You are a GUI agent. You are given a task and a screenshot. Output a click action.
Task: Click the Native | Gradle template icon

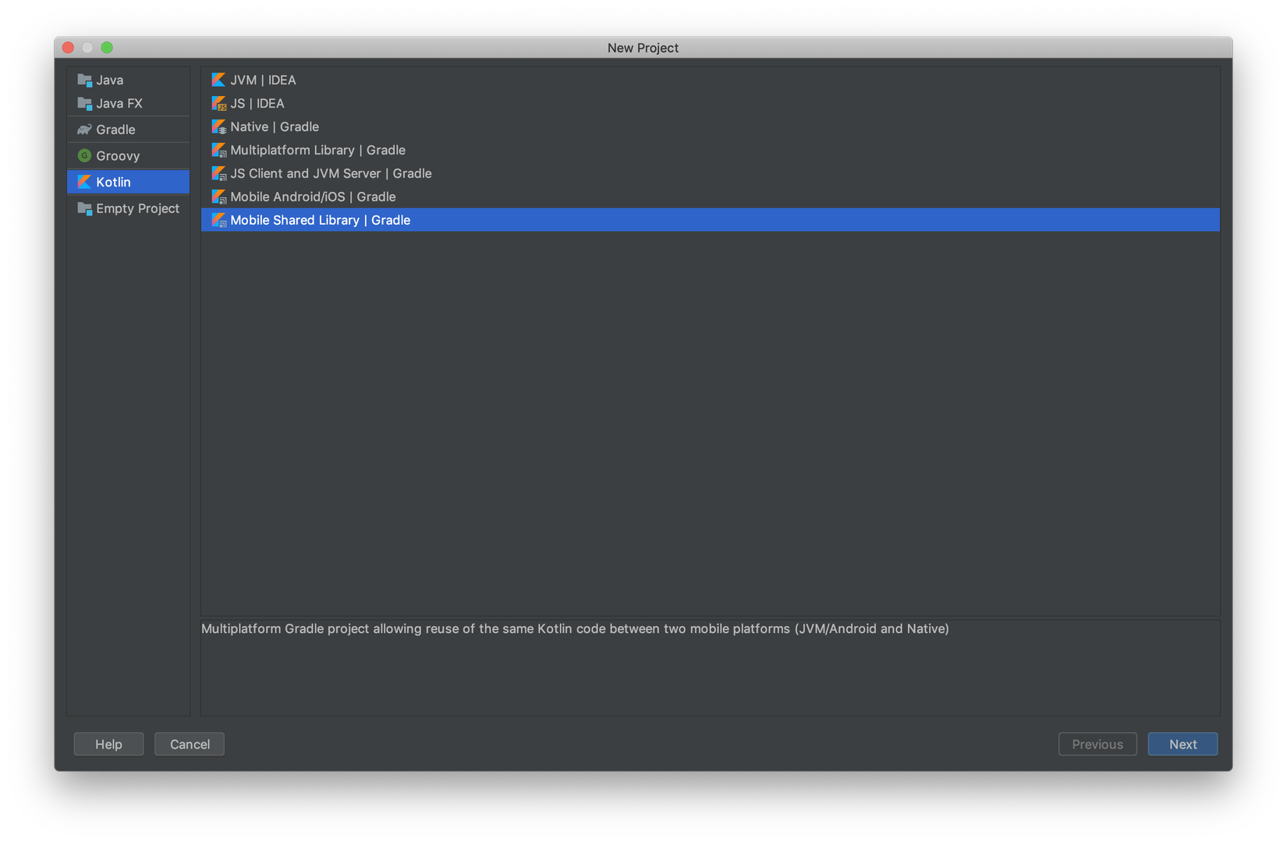tap(218, 127)
